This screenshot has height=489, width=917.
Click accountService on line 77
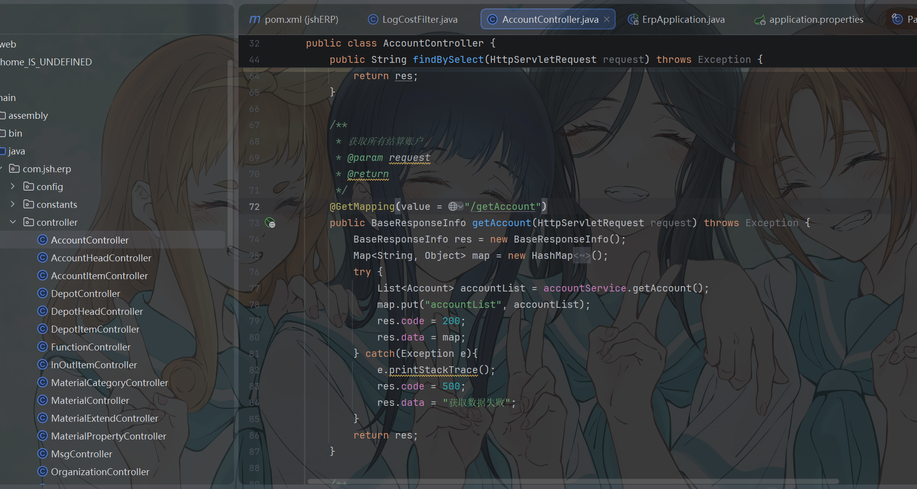click(585, 289)
